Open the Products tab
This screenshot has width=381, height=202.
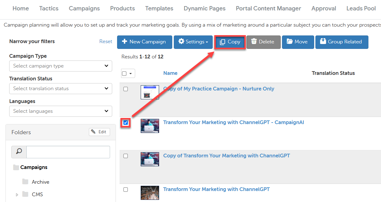(x=123, y=9)
